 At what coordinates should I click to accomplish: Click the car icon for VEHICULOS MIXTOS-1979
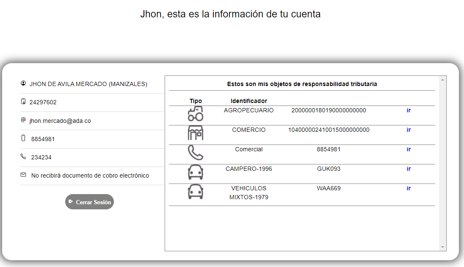pyautogui.click(x=196, y=192)
